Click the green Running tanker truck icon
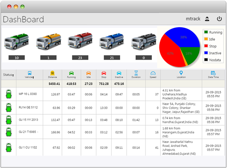 [16, 42]
